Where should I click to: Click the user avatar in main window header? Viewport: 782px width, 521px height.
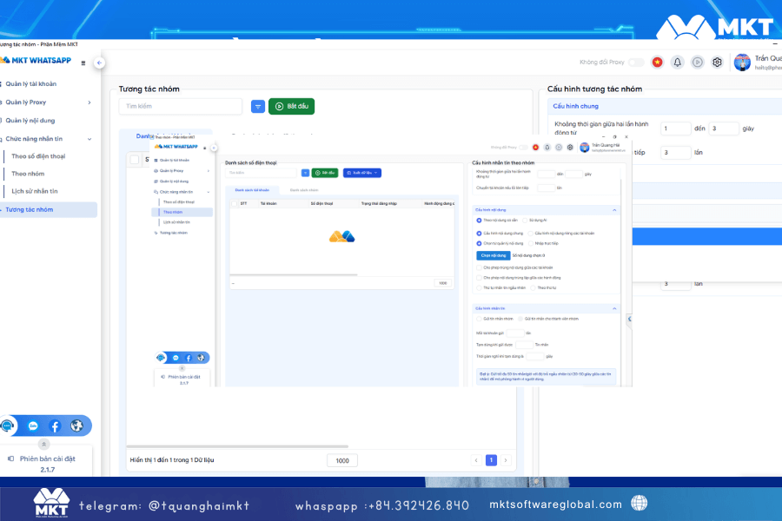click(x=742, y=63)
